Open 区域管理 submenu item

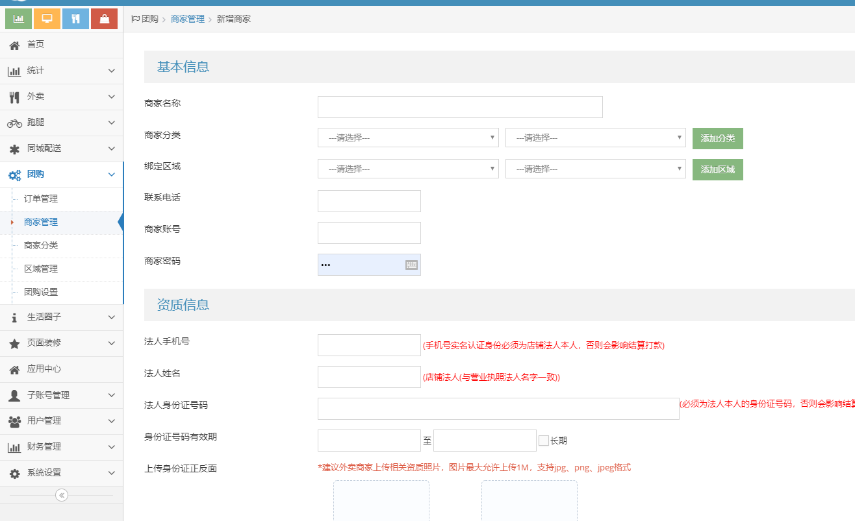click(x=41, y=269)
